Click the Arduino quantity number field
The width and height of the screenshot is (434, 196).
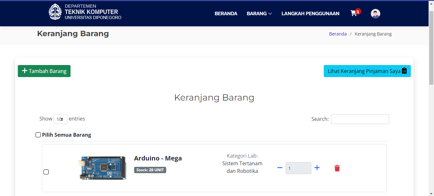tap(298, 168)
